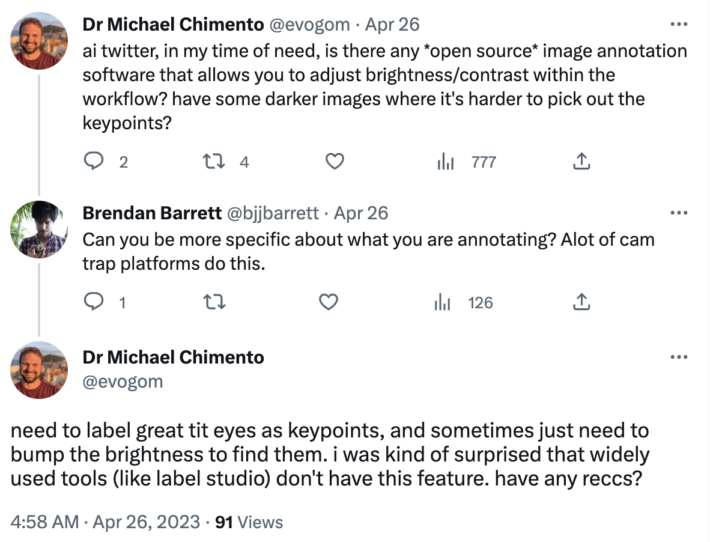Open the Apr 26 date on first tweet
The height and width of the screenshot is (542, 710).
pyautogui.click(x=392, y=25)
